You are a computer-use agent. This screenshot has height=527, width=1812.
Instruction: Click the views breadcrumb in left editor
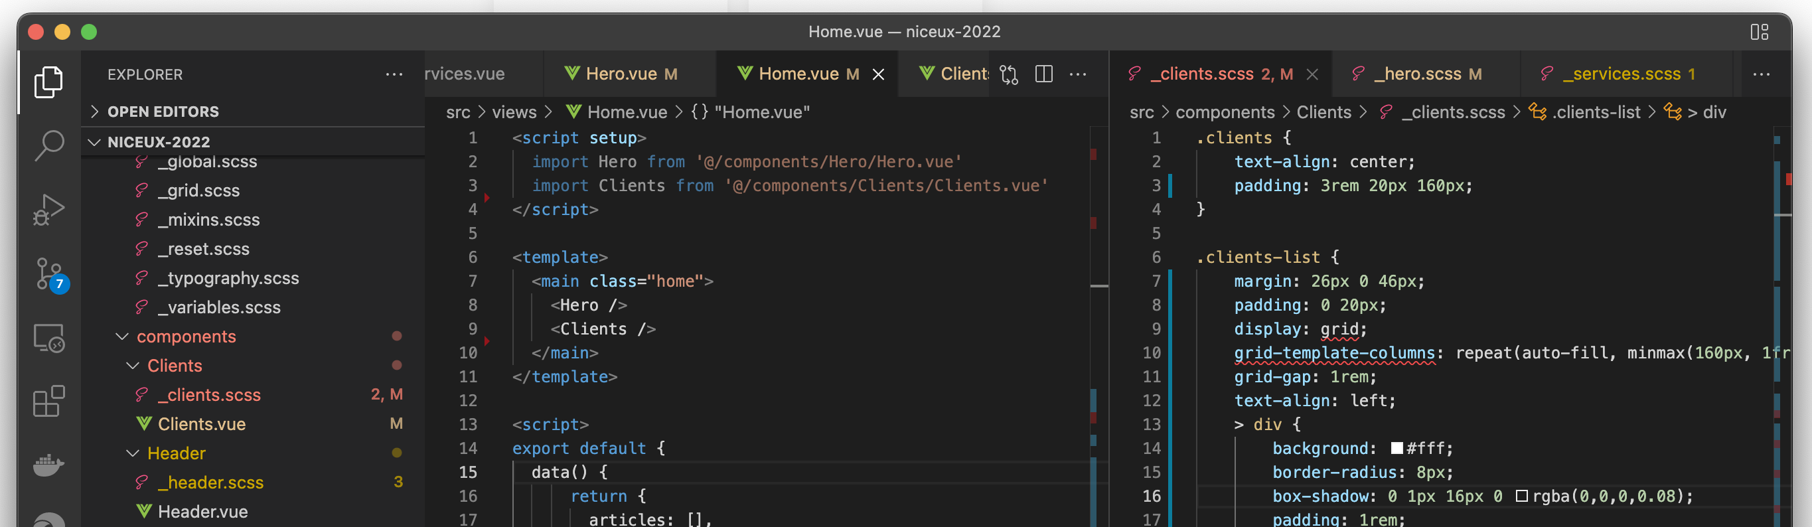[x=514, y=112]
